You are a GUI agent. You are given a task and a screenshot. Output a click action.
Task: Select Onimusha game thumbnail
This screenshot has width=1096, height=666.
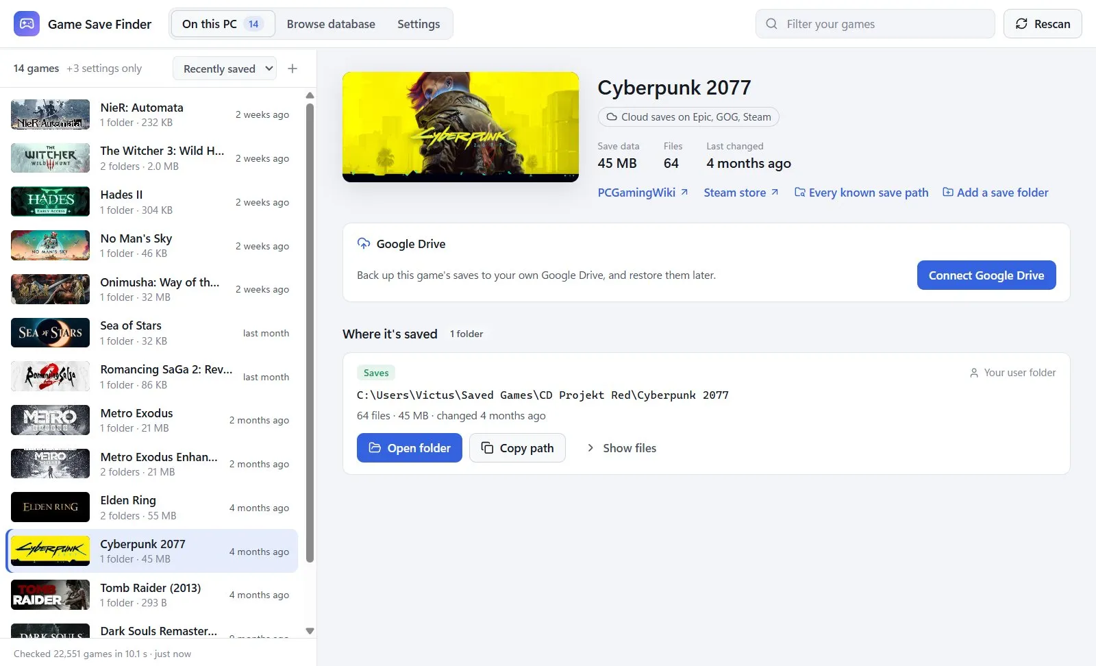coord(50,289)
